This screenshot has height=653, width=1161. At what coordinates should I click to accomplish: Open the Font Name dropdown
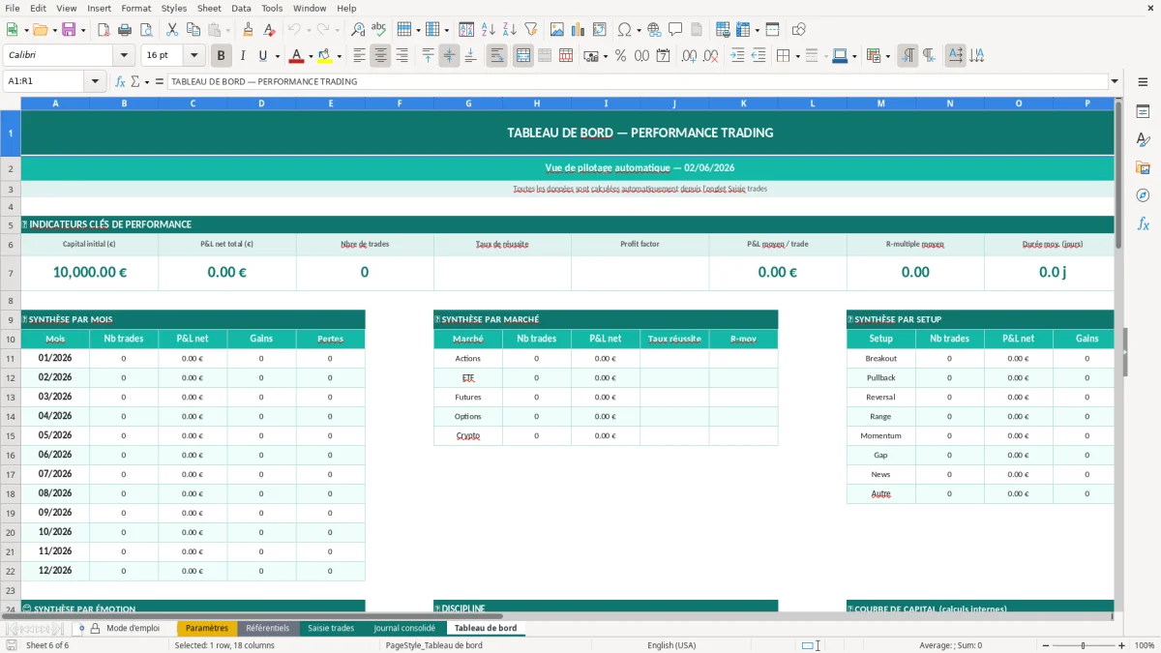123,56
